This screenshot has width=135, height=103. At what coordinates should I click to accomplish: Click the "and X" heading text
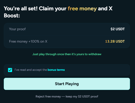[x=105, y=9]
